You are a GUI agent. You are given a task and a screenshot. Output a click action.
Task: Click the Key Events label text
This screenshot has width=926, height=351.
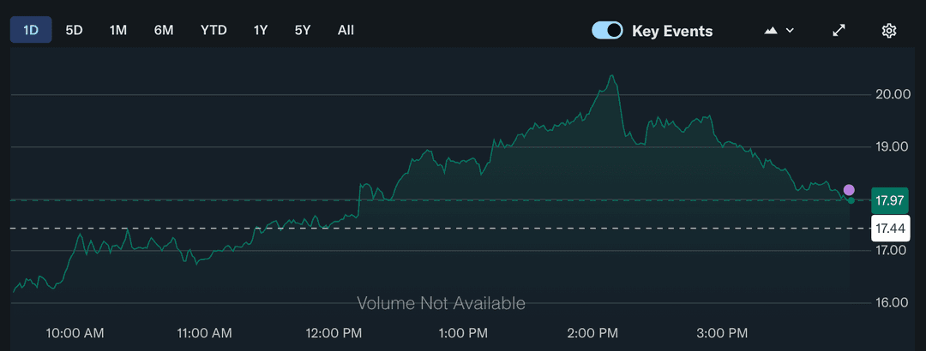672,31
